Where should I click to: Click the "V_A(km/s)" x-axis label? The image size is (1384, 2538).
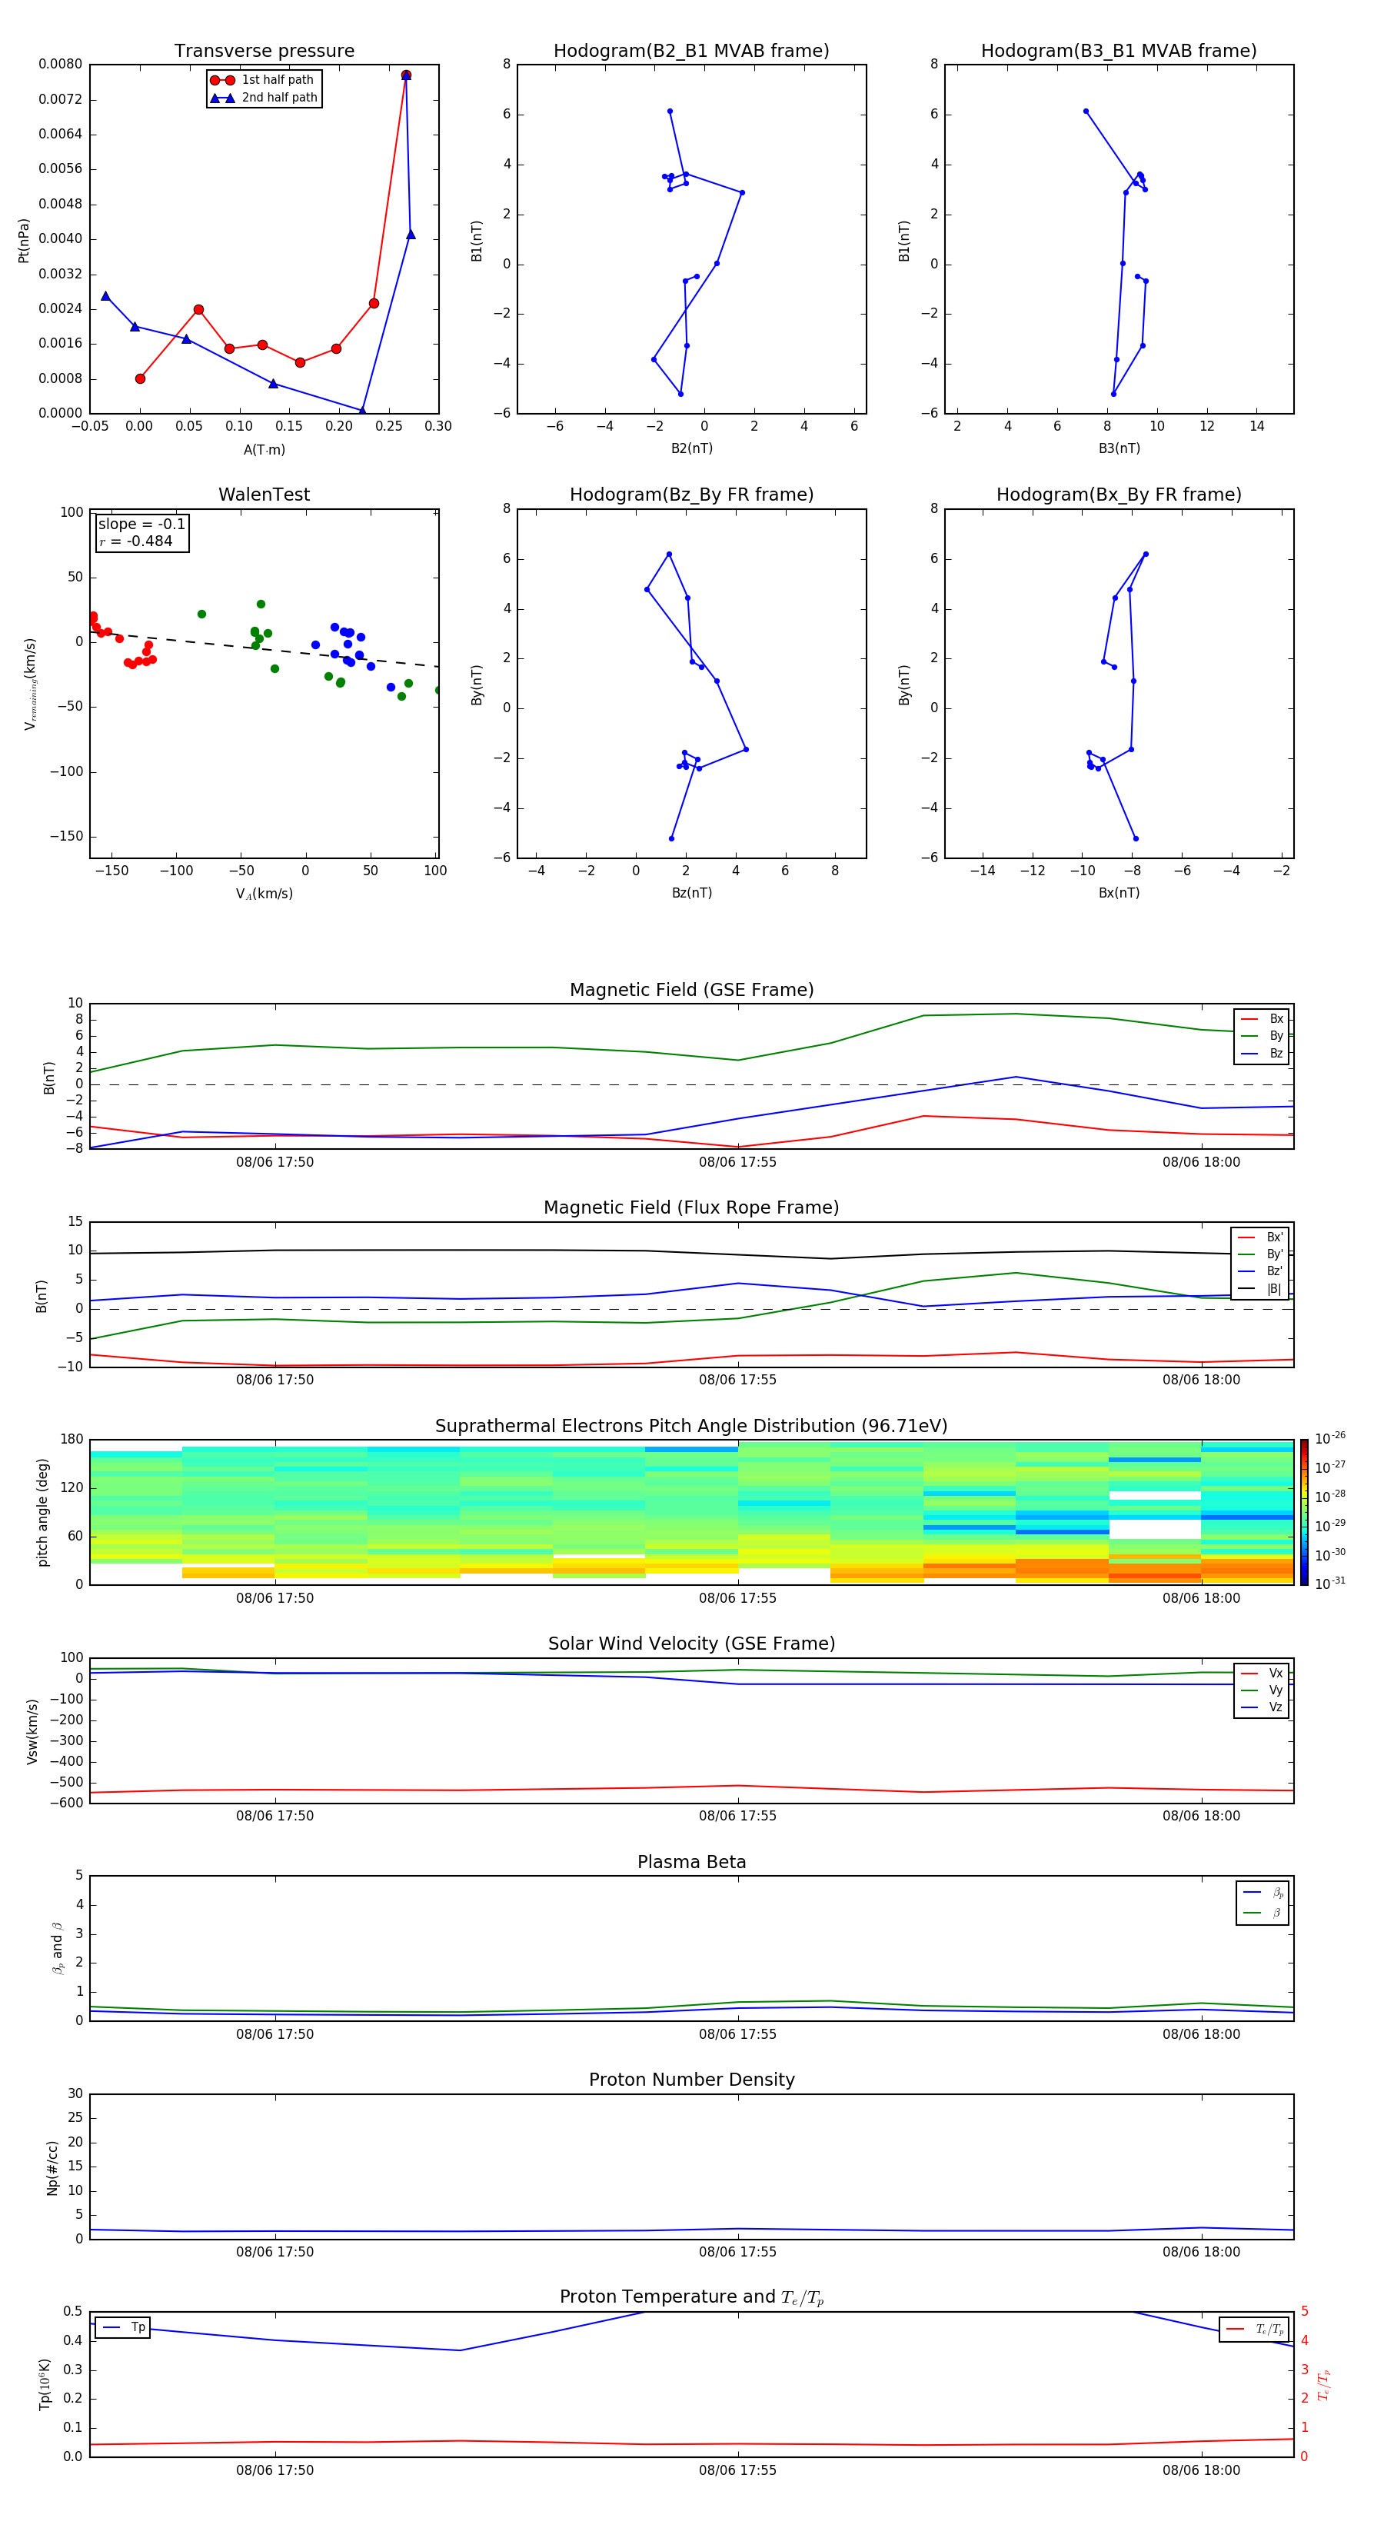[264, 894]
